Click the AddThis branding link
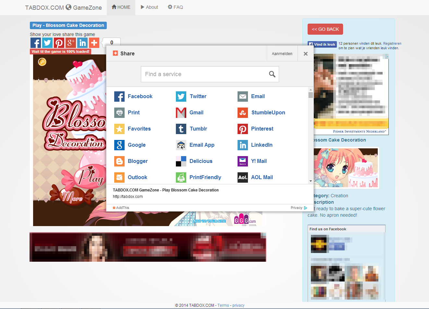429x309 pixels. (x=121, y=208)
